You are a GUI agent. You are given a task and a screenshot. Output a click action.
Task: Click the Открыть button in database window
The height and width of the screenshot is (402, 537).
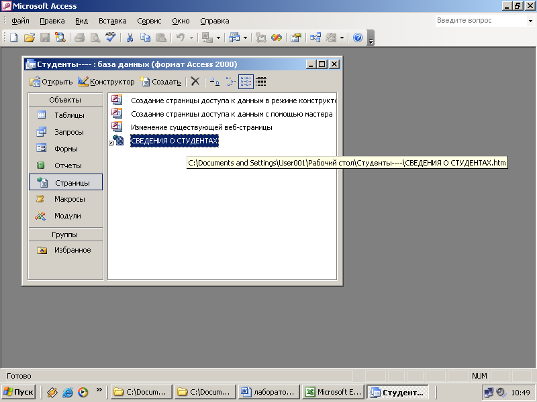click(51, 82)
